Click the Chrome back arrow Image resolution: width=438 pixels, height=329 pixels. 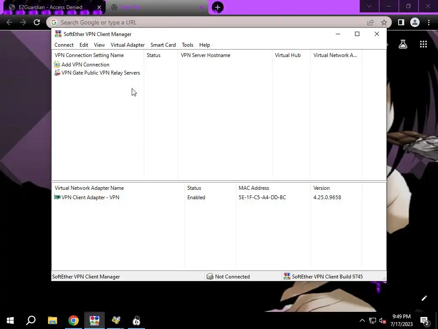(x=9, y=22)
